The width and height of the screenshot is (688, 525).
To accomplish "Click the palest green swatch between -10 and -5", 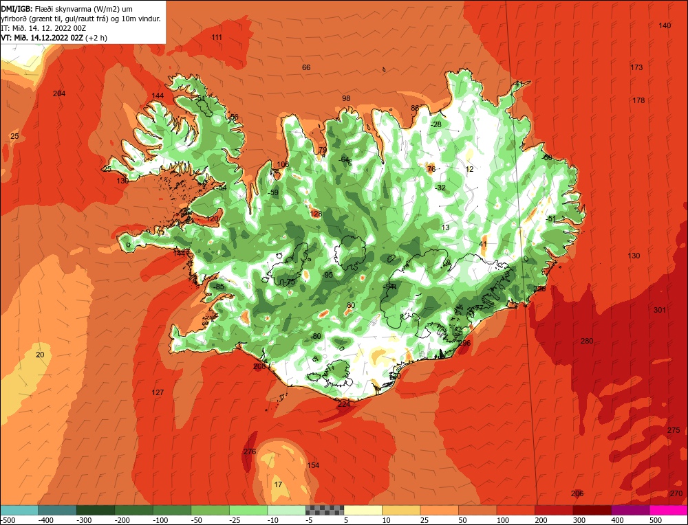I will [x=286, y=510].
